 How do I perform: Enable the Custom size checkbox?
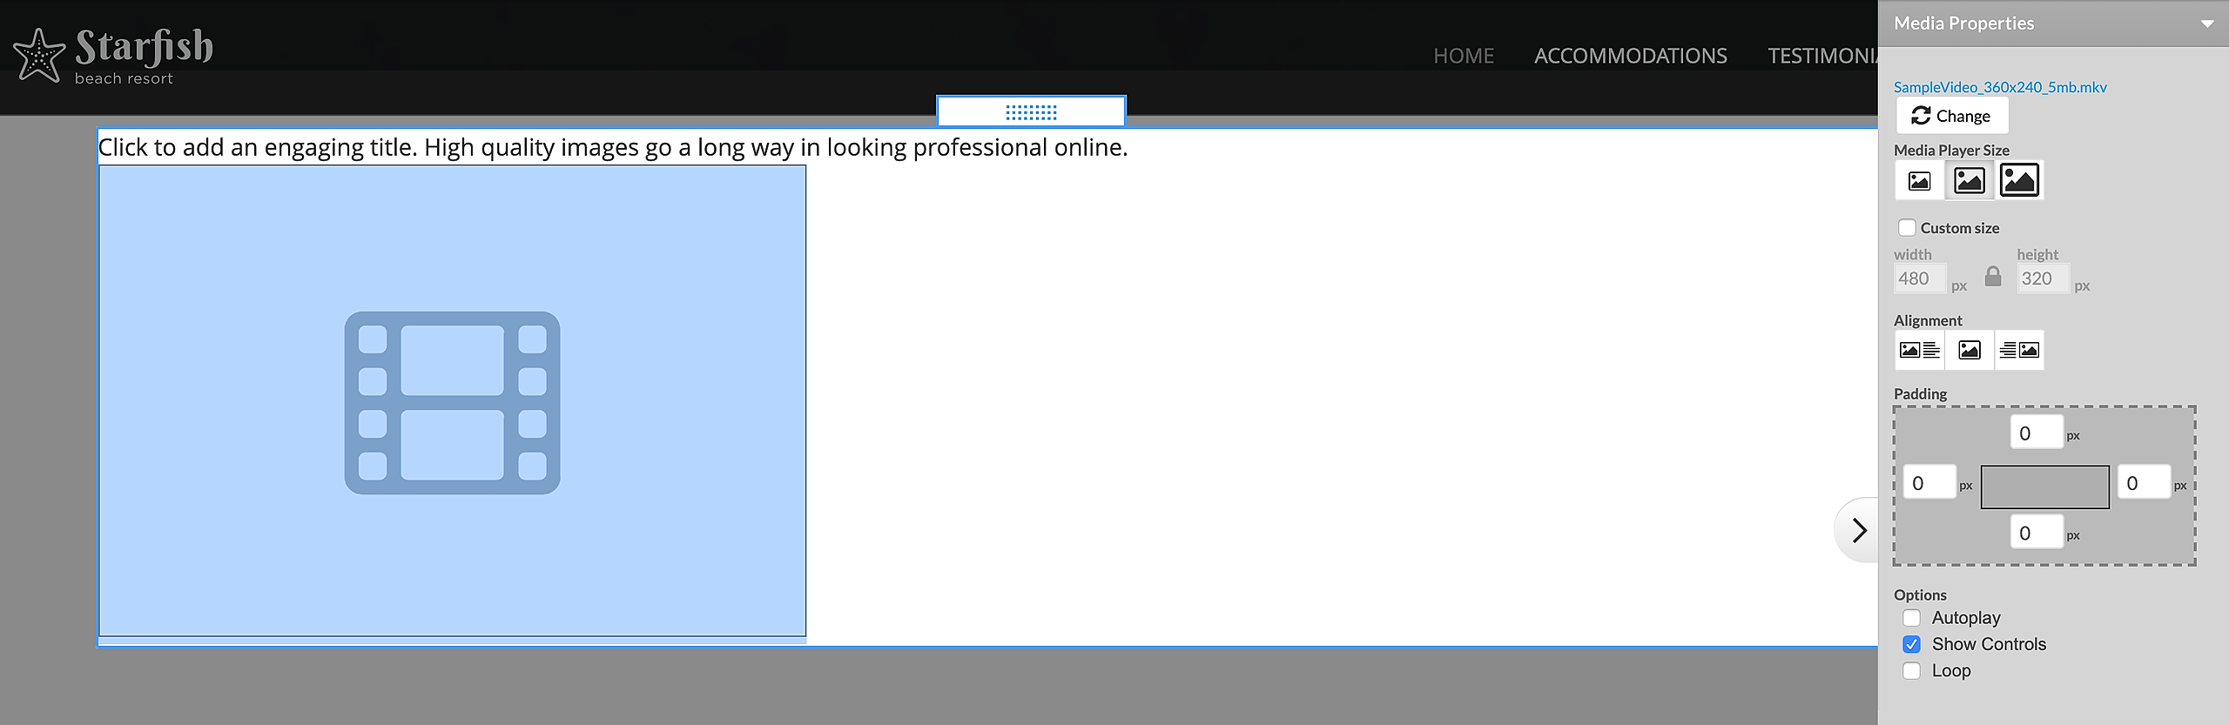pyautogui.click(x=1907, y=228)
